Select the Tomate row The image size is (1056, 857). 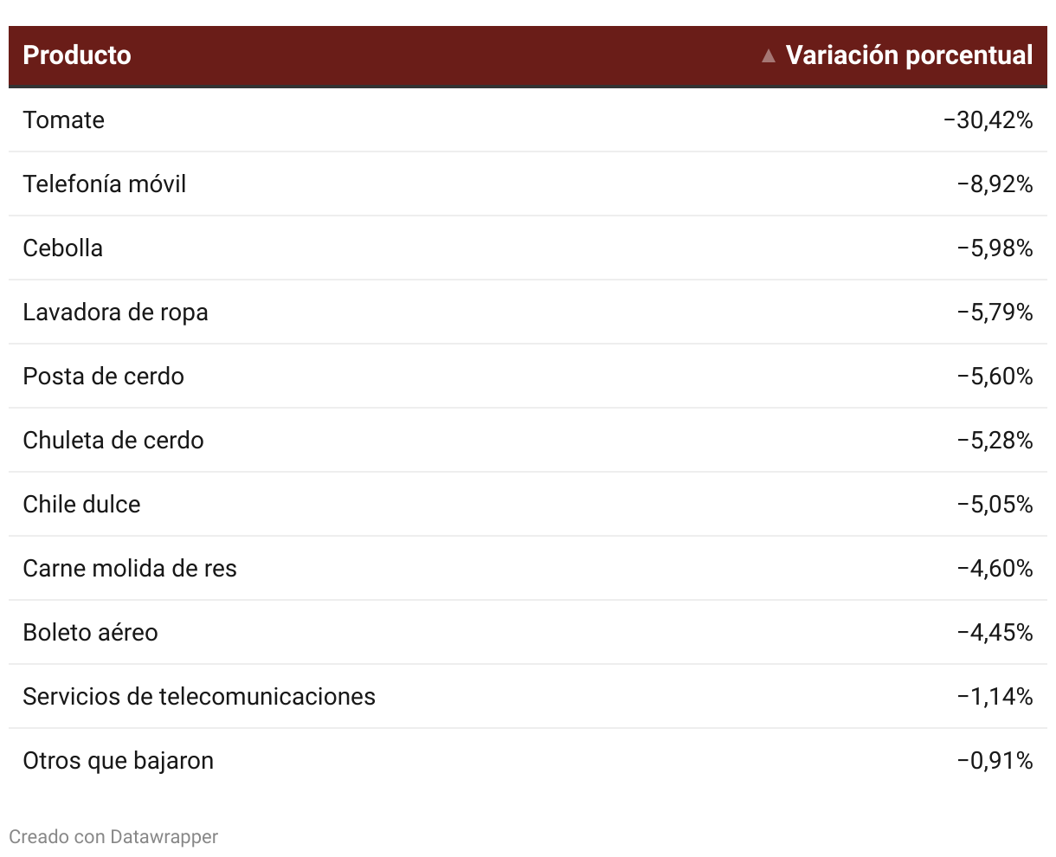point(528,120)
